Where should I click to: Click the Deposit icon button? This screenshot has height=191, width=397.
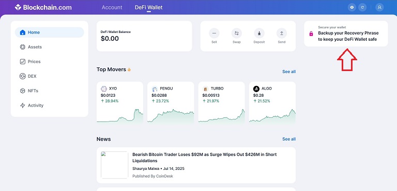(x=259, y=33)
